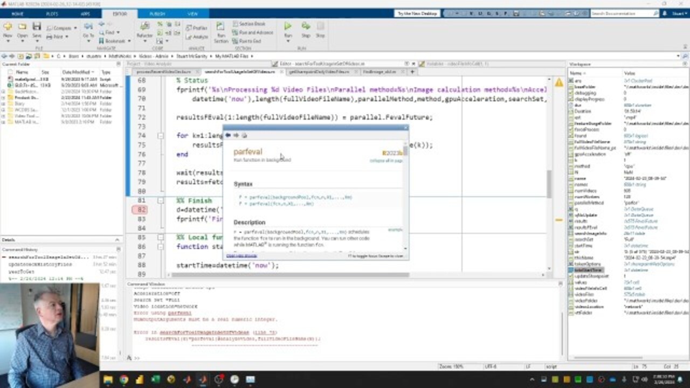Click the Try the New Desktop button
690x388 pixels.
[x=418, y=13]
